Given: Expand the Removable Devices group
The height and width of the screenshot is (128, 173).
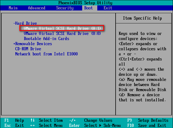Looking at the screenshot, I should tap(33, 44).
